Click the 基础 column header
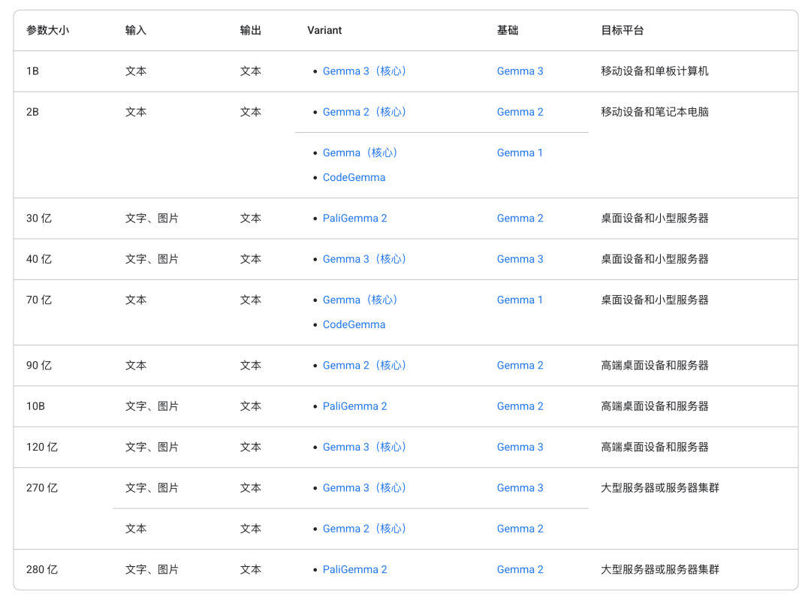Screen dimensions: 811x597 pos(508,31)
